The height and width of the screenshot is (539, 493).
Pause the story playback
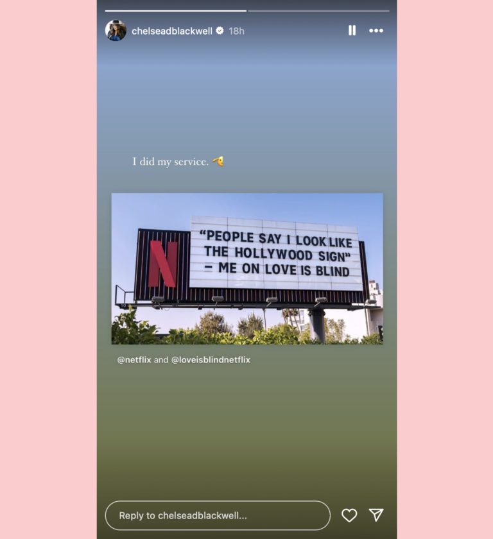coord(352,31)
